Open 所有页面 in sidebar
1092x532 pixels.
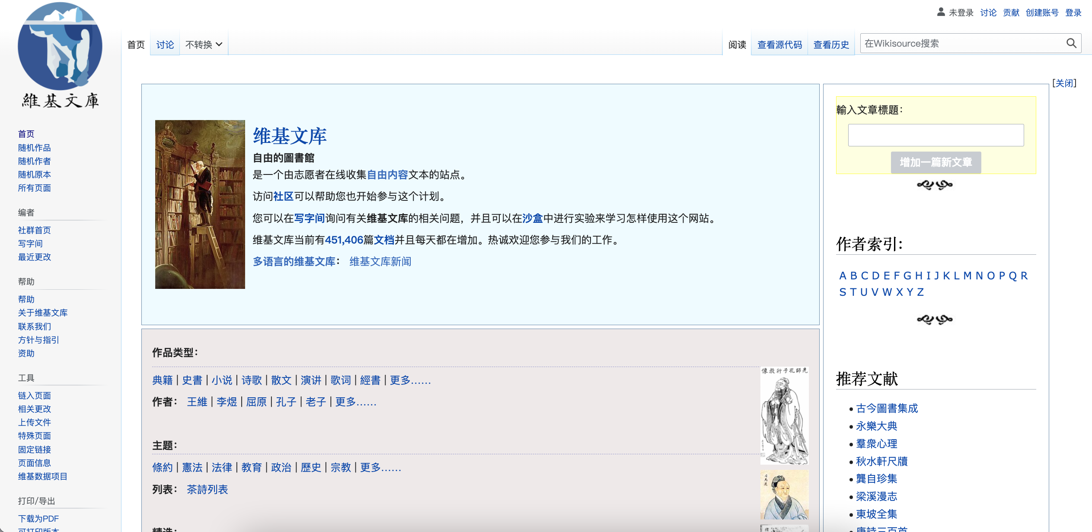(35, 188)
